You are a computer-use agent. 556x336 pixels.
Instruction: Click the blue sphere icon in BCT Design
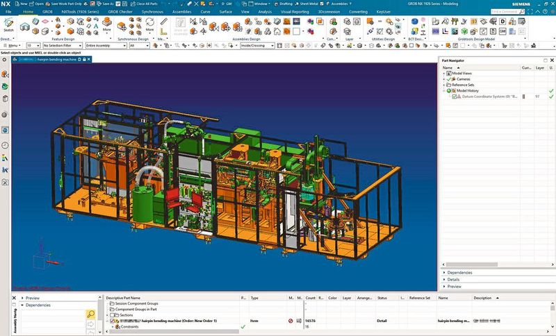tap(414, 22)
